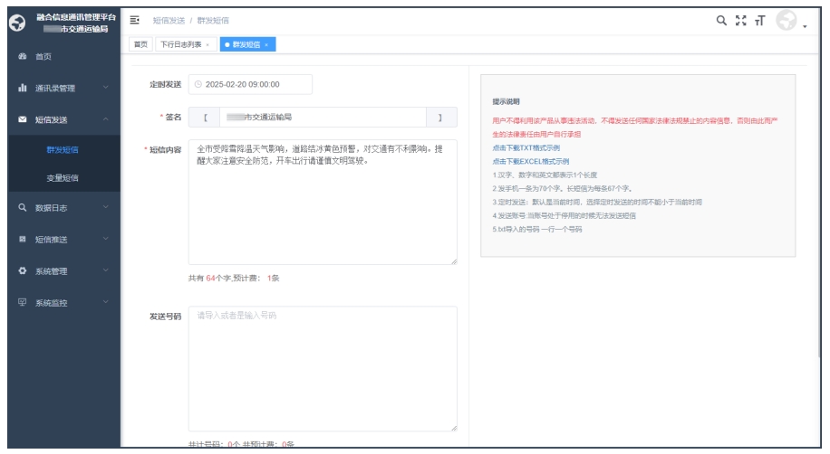Collapse sidebar with the hamburger icon
830x454 pixels.
[135, 20]
